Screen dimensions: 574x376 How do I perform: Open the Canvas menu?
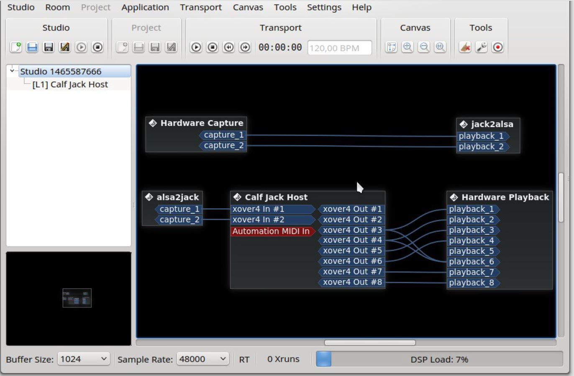coord(248,7)
